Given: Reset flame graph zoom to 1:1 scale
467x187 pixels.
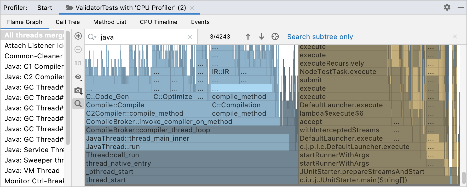Looking at the screenshot, I should click(x=78, y=63).
